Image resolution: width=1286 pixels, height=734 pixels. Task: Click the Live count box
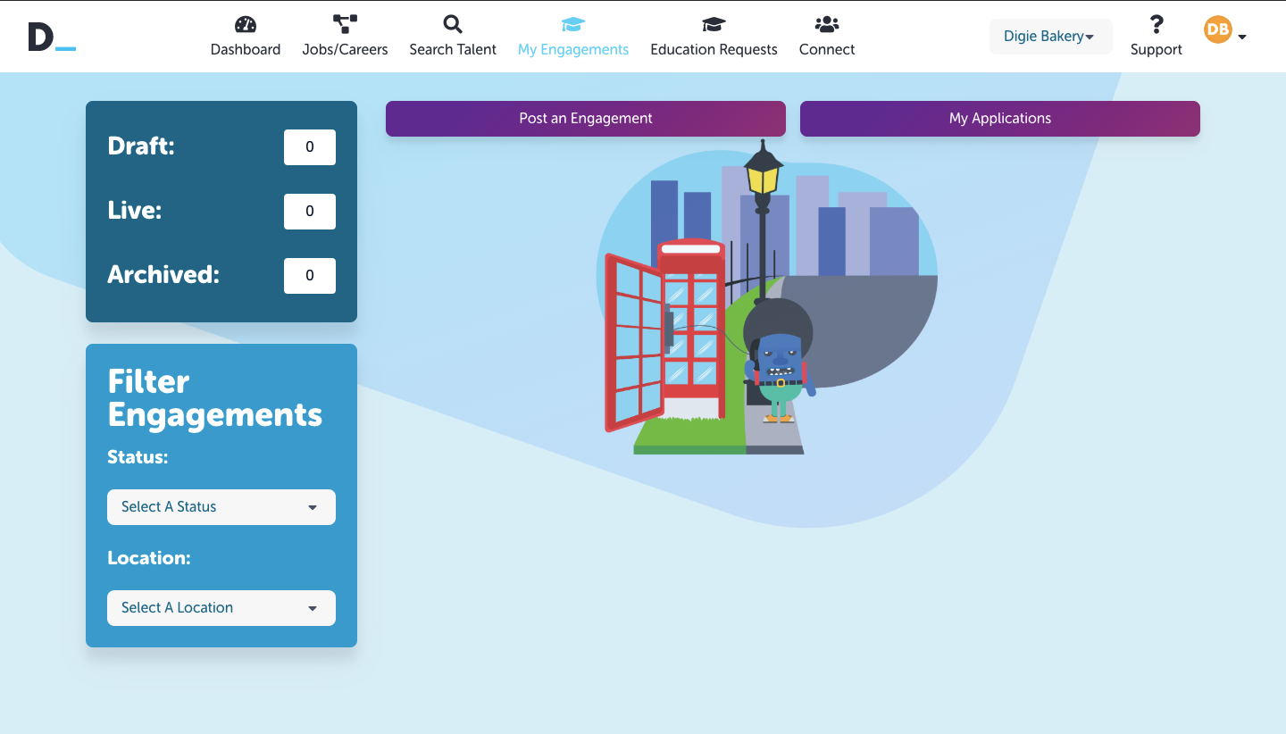pos(310,212)
